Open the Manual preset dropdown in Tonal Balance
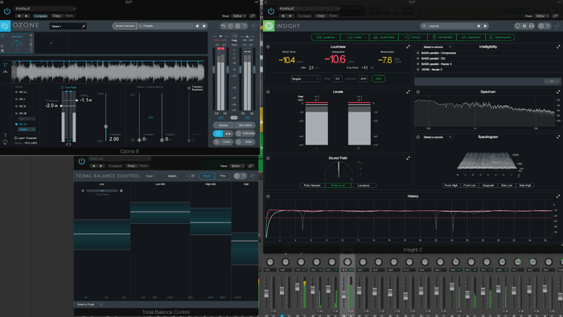 pyautogui.click(x=120, y=159)
